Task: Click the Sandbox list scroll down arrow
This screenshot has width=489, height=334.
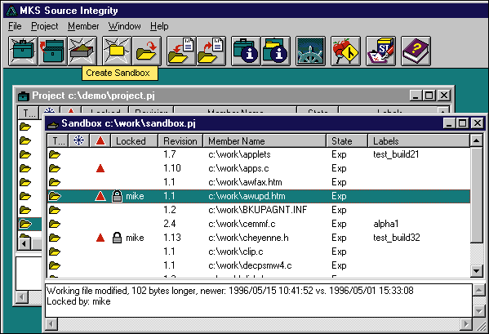Action: coord(476,270)
